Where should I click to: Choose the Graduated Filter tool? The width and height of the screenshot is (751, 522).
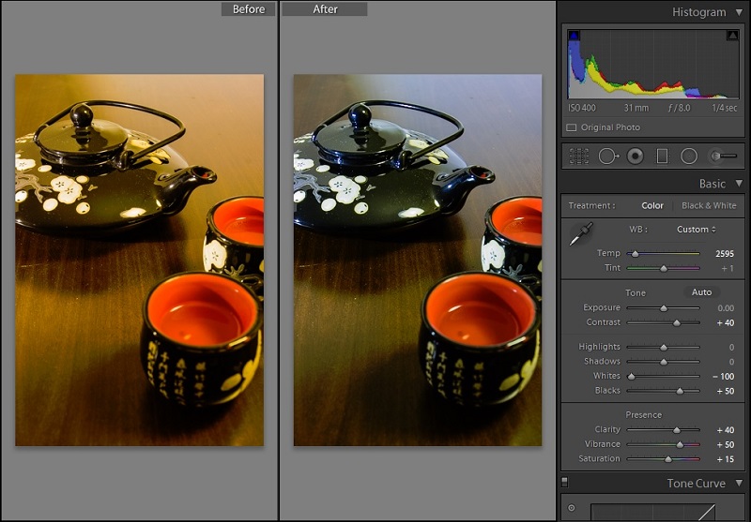pos(661,156)
